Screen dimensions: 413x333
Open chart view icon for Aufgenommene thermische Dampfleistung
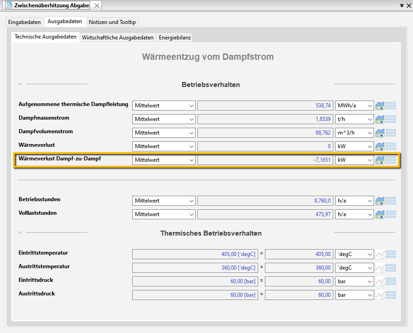[x=380, y=106]
